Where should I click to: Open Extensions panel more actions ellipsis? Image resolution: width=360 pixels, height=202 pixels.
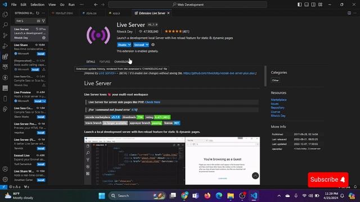pos(43,13)
